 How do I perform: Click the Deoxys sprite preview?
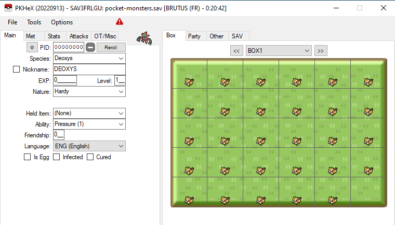pos(144,38)
